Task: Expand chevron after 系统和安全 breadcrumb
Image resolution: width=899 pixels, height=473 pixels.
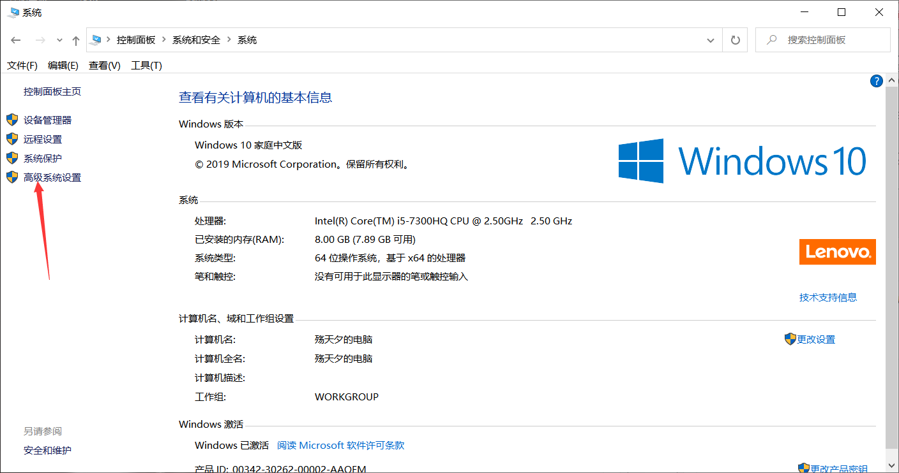Action: (x=229, y=40)
